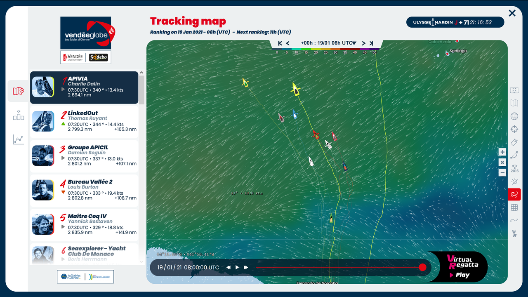Close the tracking map with X
The image size is (528, 297).
coord(512,13)
